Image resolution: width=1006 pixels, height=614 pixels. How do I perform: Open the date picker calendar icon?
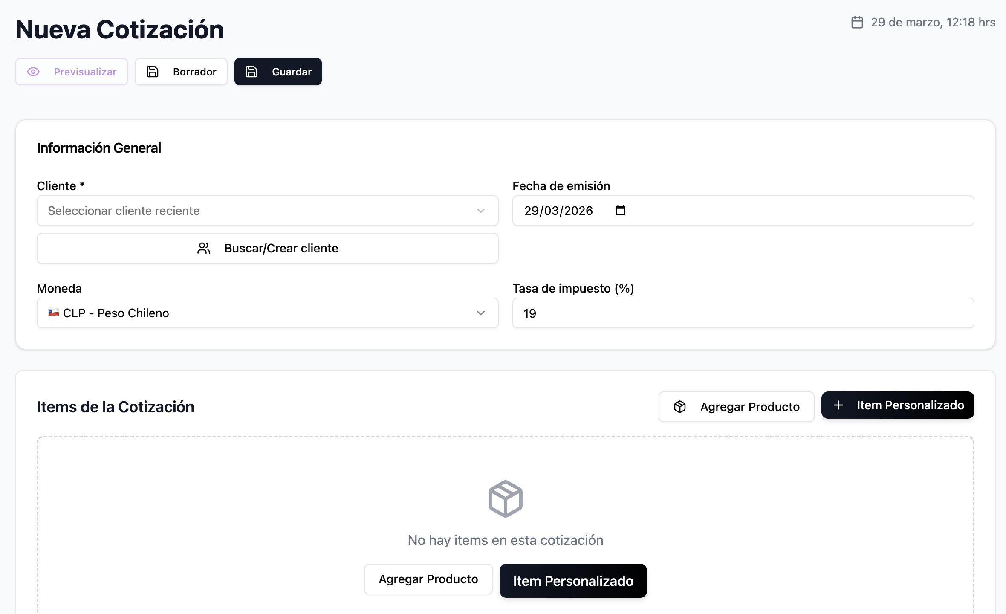(x=621, y=210)
